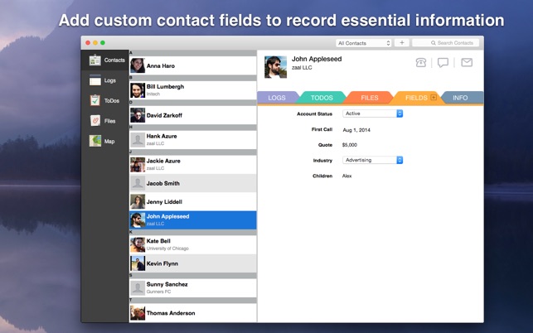Switch to the INFO tab
This screenshot has width=533, height=333.
point(460,98)
